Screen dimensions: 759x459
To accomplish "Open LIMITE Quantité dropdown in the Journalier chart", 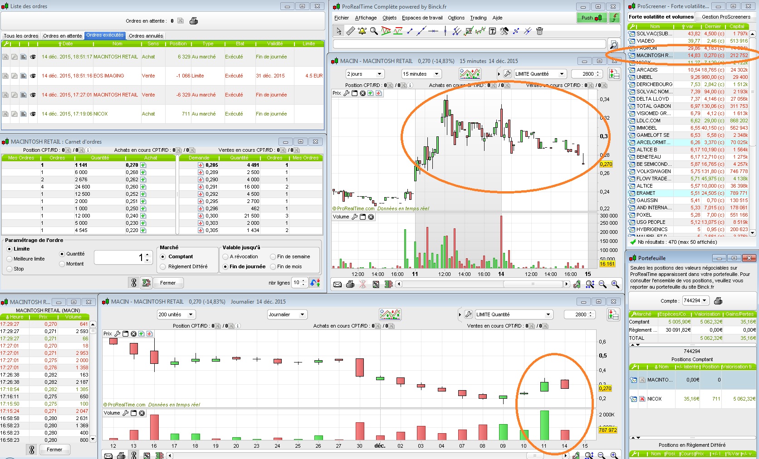I will (514, 314).
